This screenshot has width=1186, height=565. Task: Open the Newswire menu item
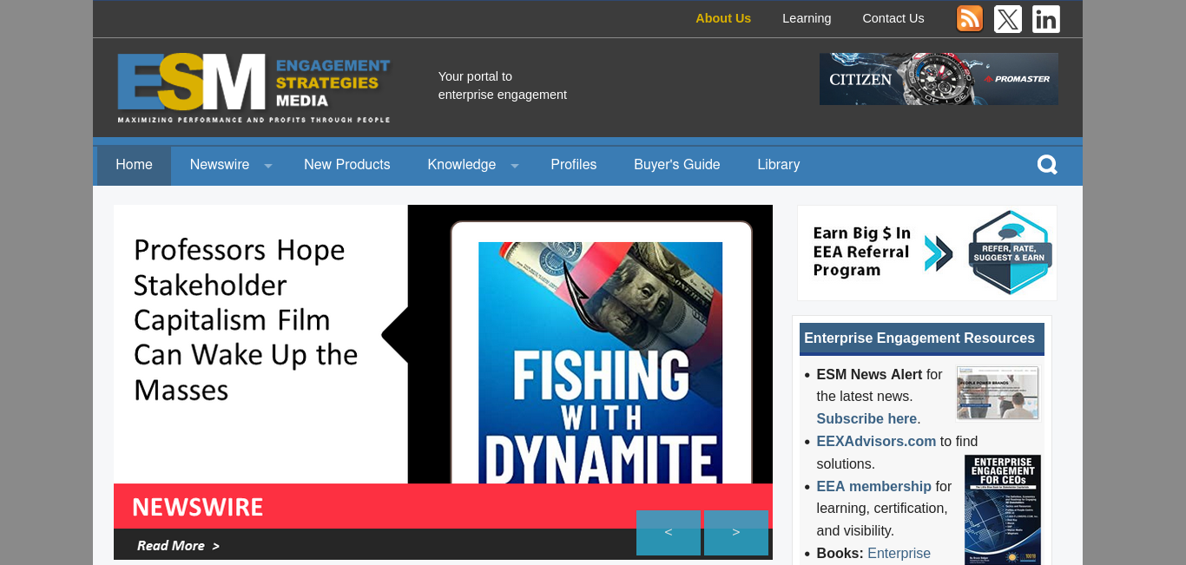[x=220, y=165]
